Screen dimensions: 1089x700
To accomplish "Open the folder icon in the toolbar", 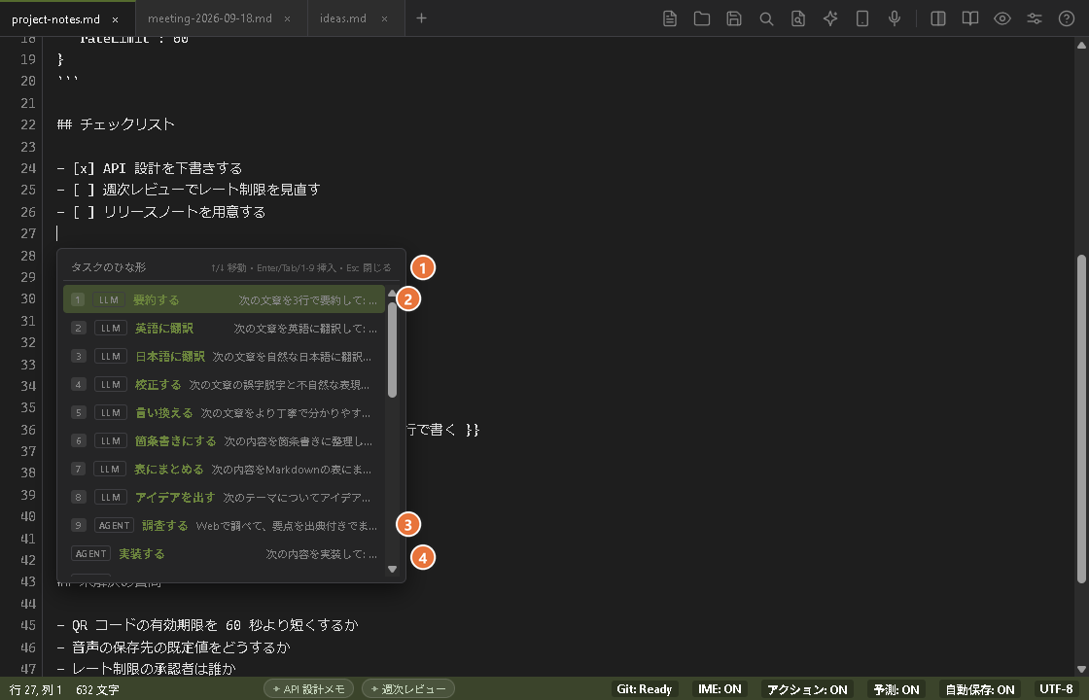I will click(x=701, y=18).
